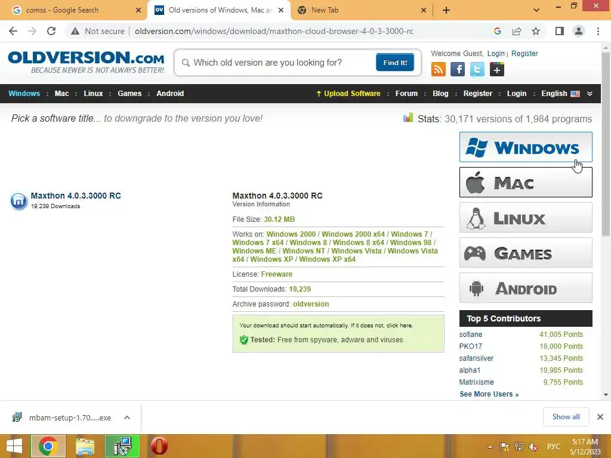Click the stats bar chart icon

click(408, 117)
